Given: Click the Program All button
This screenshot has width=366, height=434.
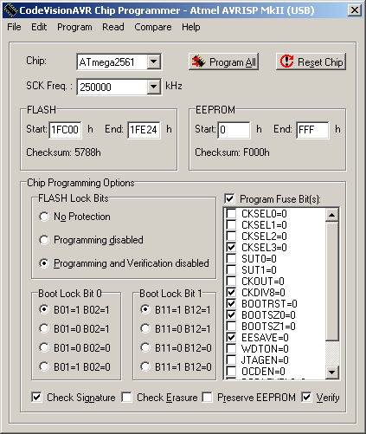Looking at the screenshot, I should (223, 62).
